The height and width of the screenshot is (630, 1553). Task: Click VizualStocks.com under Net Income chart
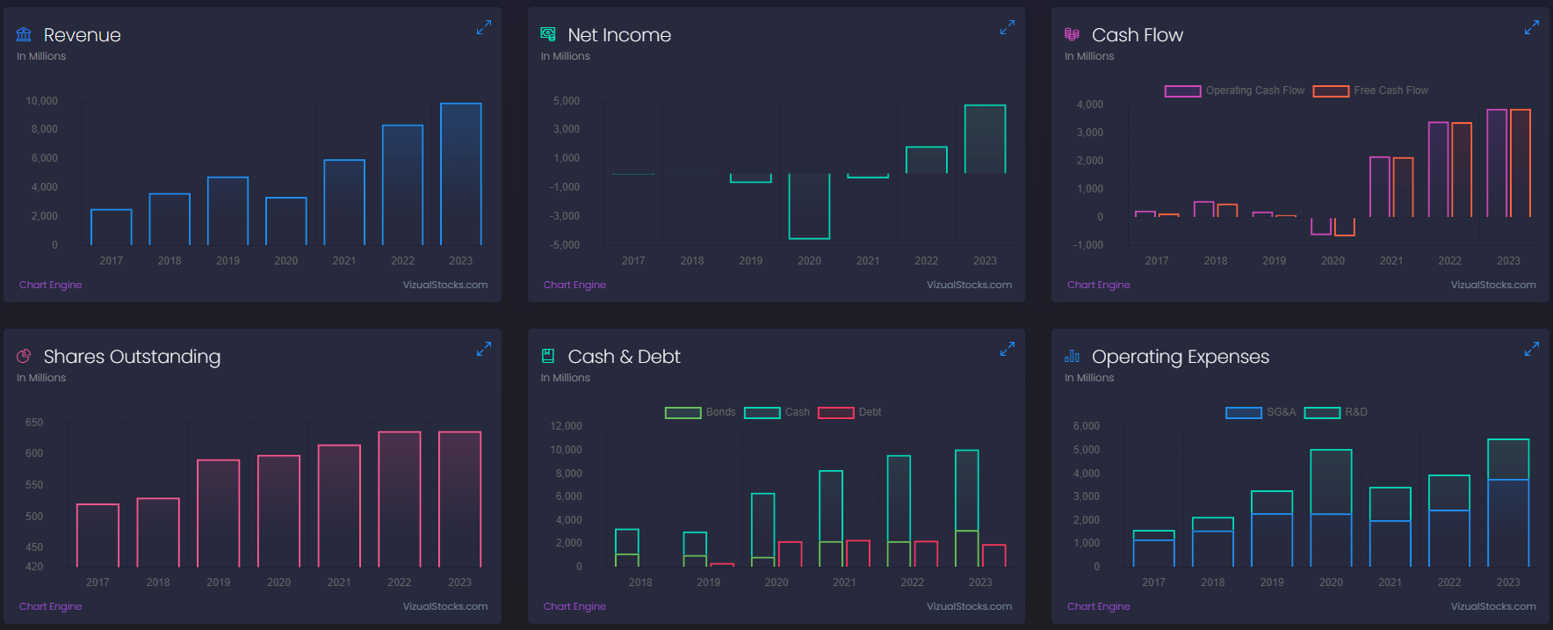click(x=969, y=285)
